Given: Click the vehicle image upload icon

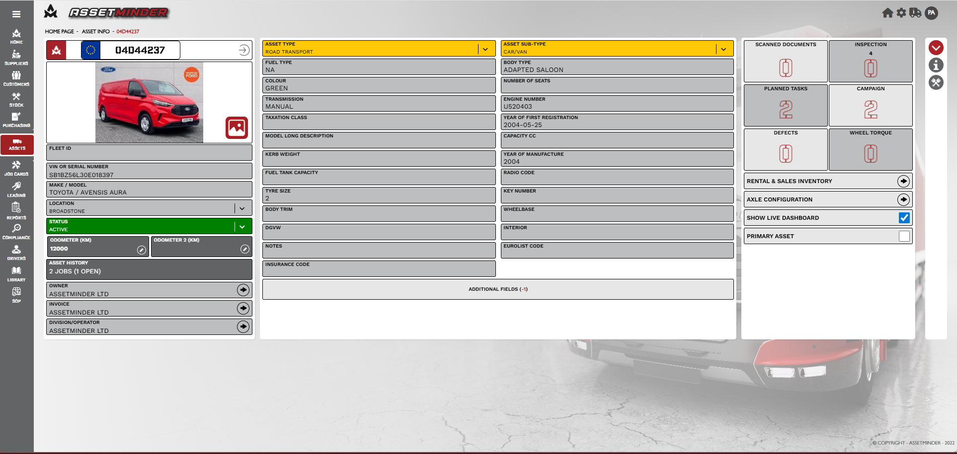Looking at the screenshot, I should point(237,128).
